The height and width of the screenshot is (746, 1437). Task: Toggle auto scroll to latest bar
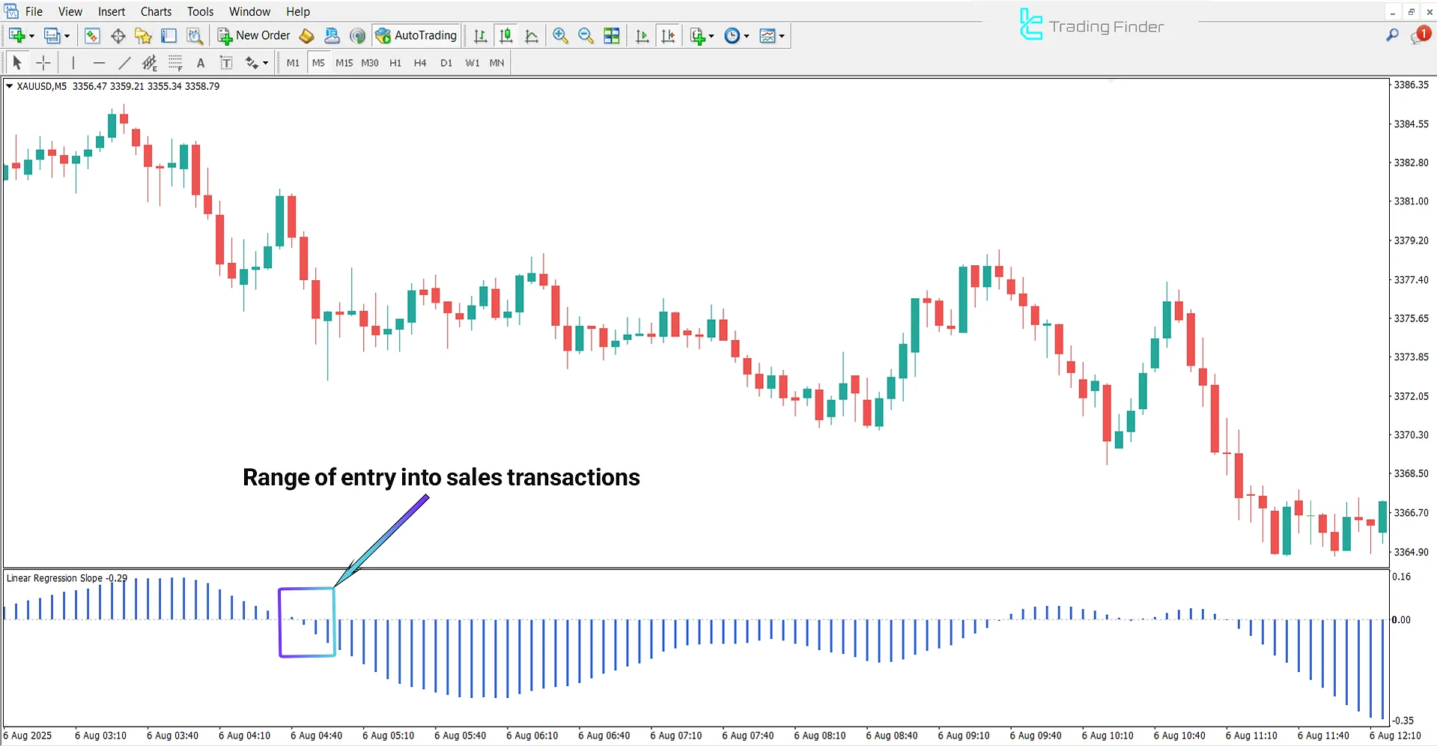642,35
